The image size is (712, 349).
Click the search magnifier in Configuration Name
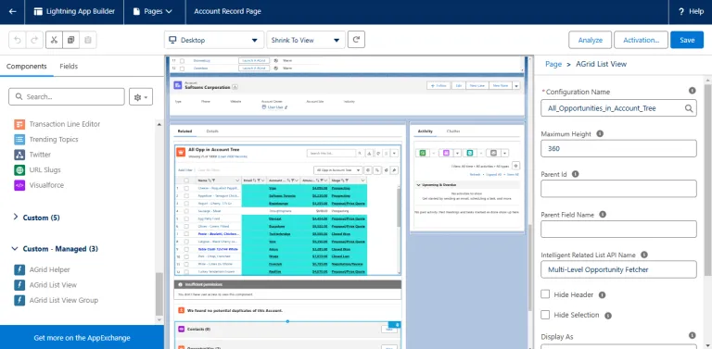pos(689,108)
